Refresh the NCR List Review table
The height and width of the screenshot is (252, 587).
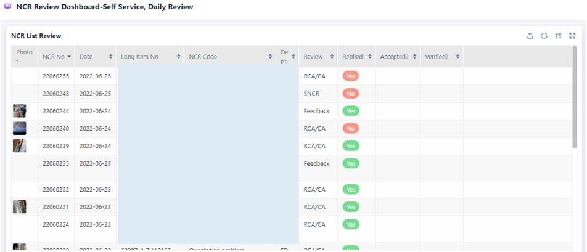(x=544, y=36)
